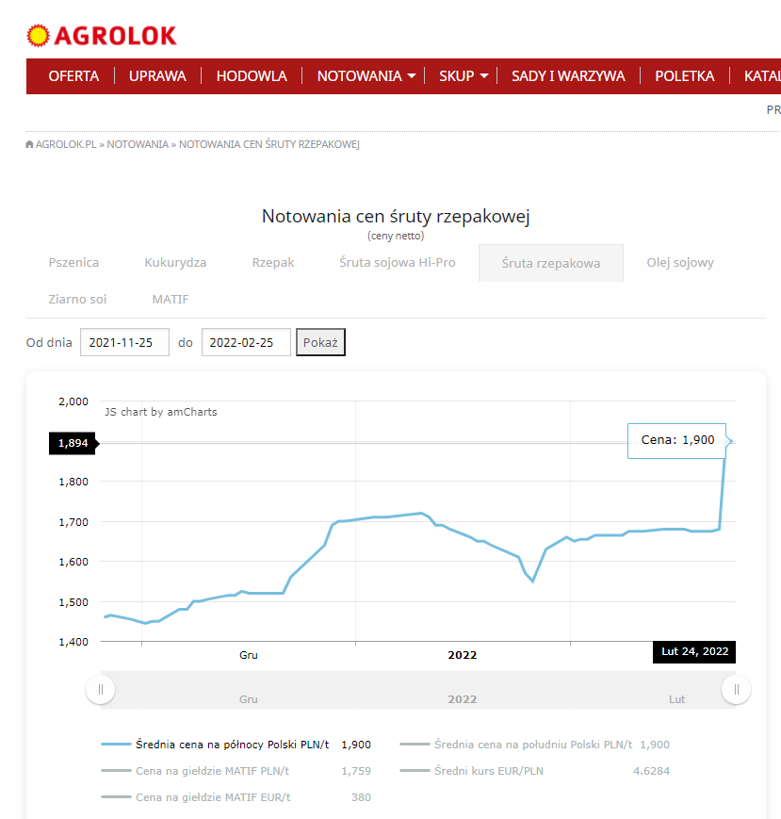This screenshot has width=781, height=819.
Task: Open the OFERTA menu item
Action: 73,76
